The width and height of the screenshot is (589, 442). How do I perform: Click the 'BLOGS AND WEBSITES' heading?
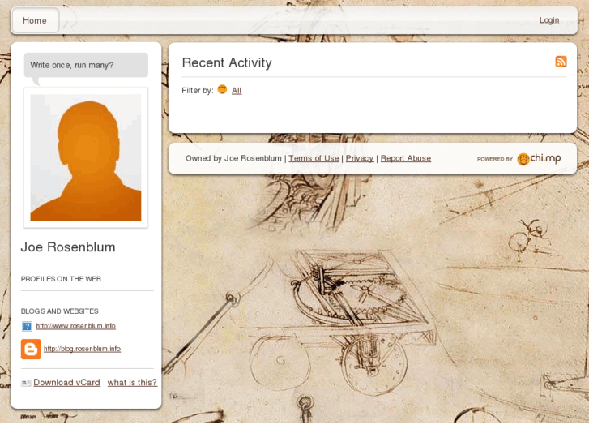(60, 311)
